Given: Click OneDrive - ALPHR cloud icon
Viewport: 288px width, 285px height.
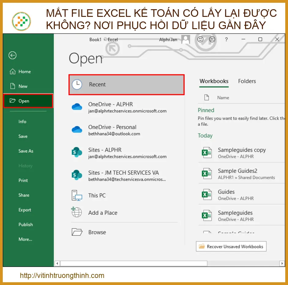Looking at the screenshot, I should click(x=77, y=107).
